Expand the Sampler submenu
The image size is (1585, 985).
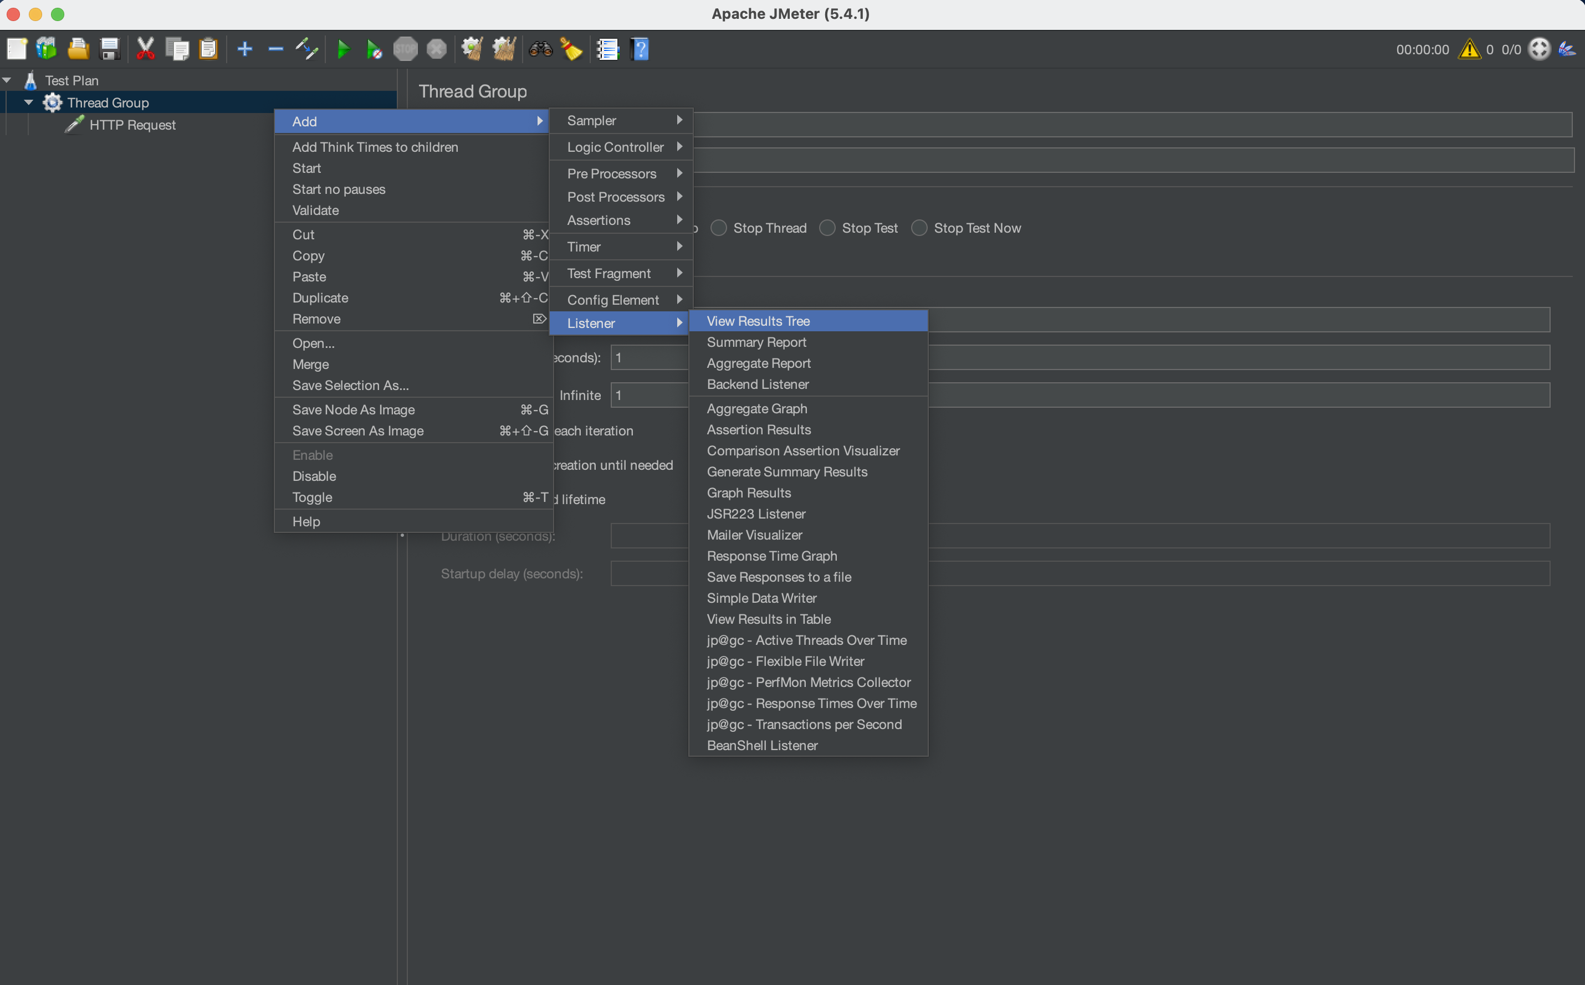coord(621,121)
